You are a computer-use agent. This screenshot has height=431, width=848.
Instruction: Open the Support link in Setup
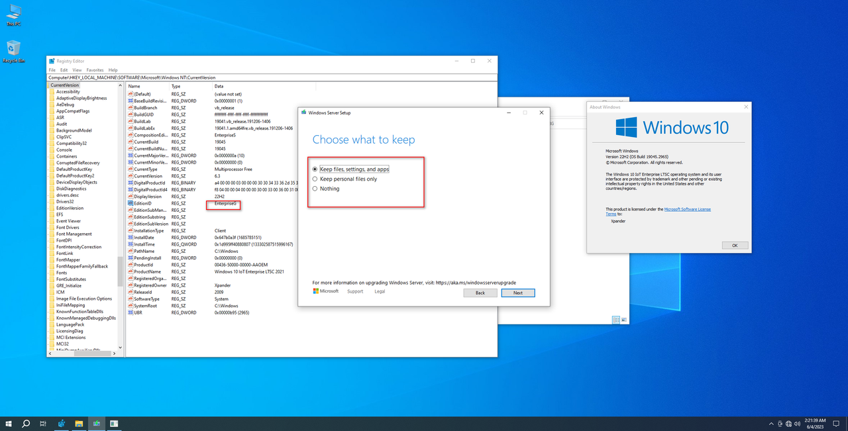(355, 291)
